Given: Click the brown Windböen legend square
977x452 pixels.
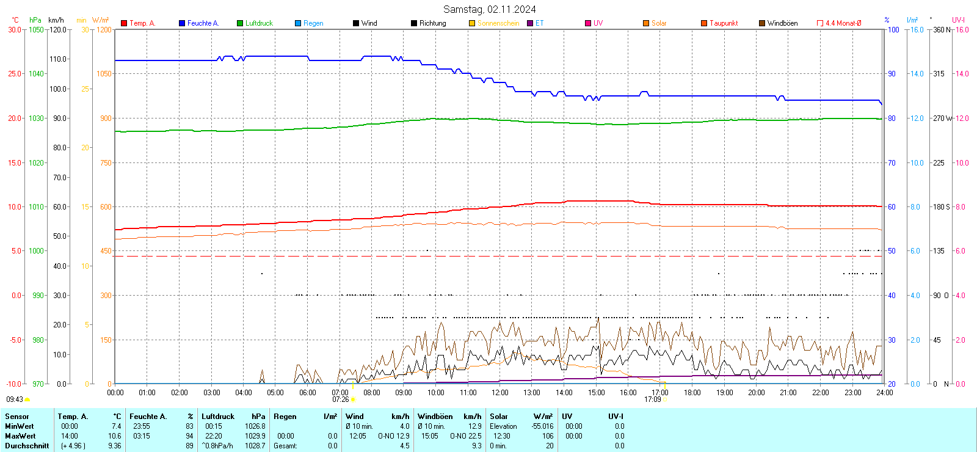Looking at the screenshot, I should coord(762,23).
